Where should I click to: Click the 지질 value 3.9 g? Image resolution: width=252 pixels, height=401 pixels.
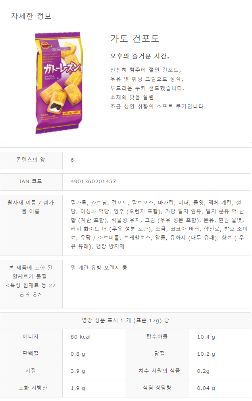coord(78,371)
